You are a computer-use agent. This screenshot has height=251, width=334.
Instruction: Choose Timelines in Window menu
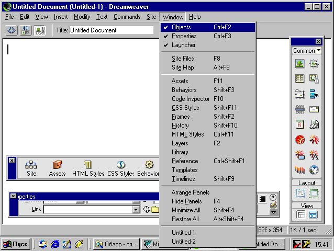208,179
